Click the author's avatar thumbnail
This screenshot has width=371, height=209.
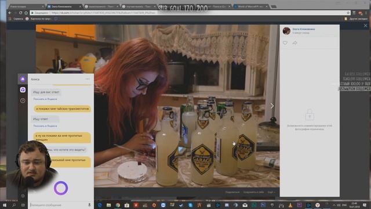pos(286,31)
